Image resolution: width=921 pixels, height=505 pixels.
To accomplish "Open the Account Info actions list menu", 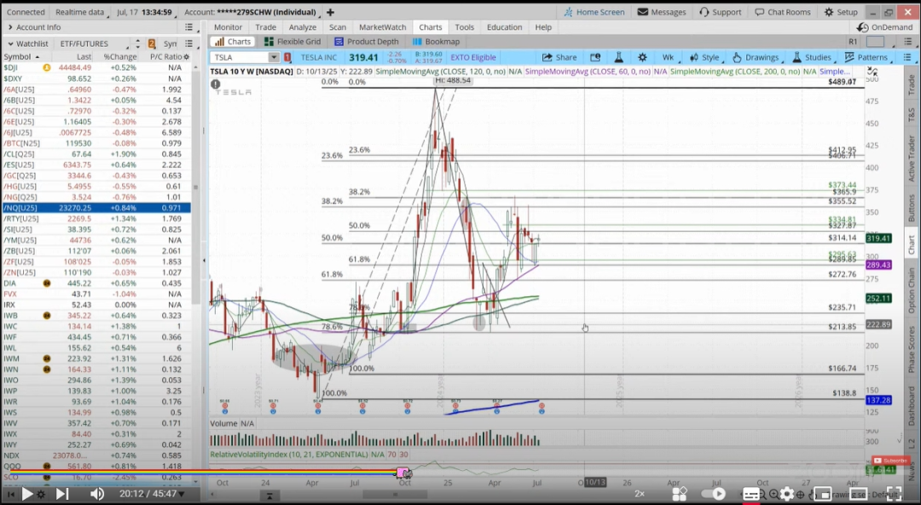I will 188,27.
